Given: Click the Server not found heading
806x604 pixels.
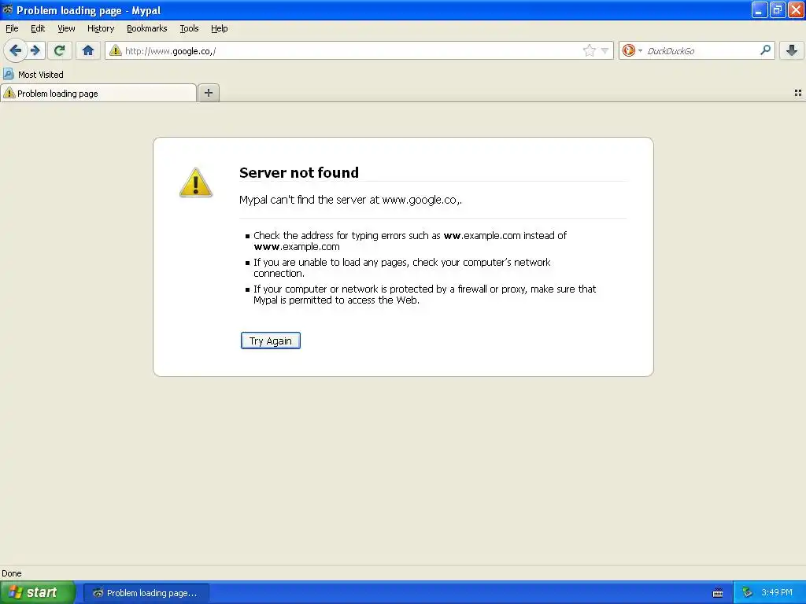Looking at the screenshot, I should coord(298,172).
